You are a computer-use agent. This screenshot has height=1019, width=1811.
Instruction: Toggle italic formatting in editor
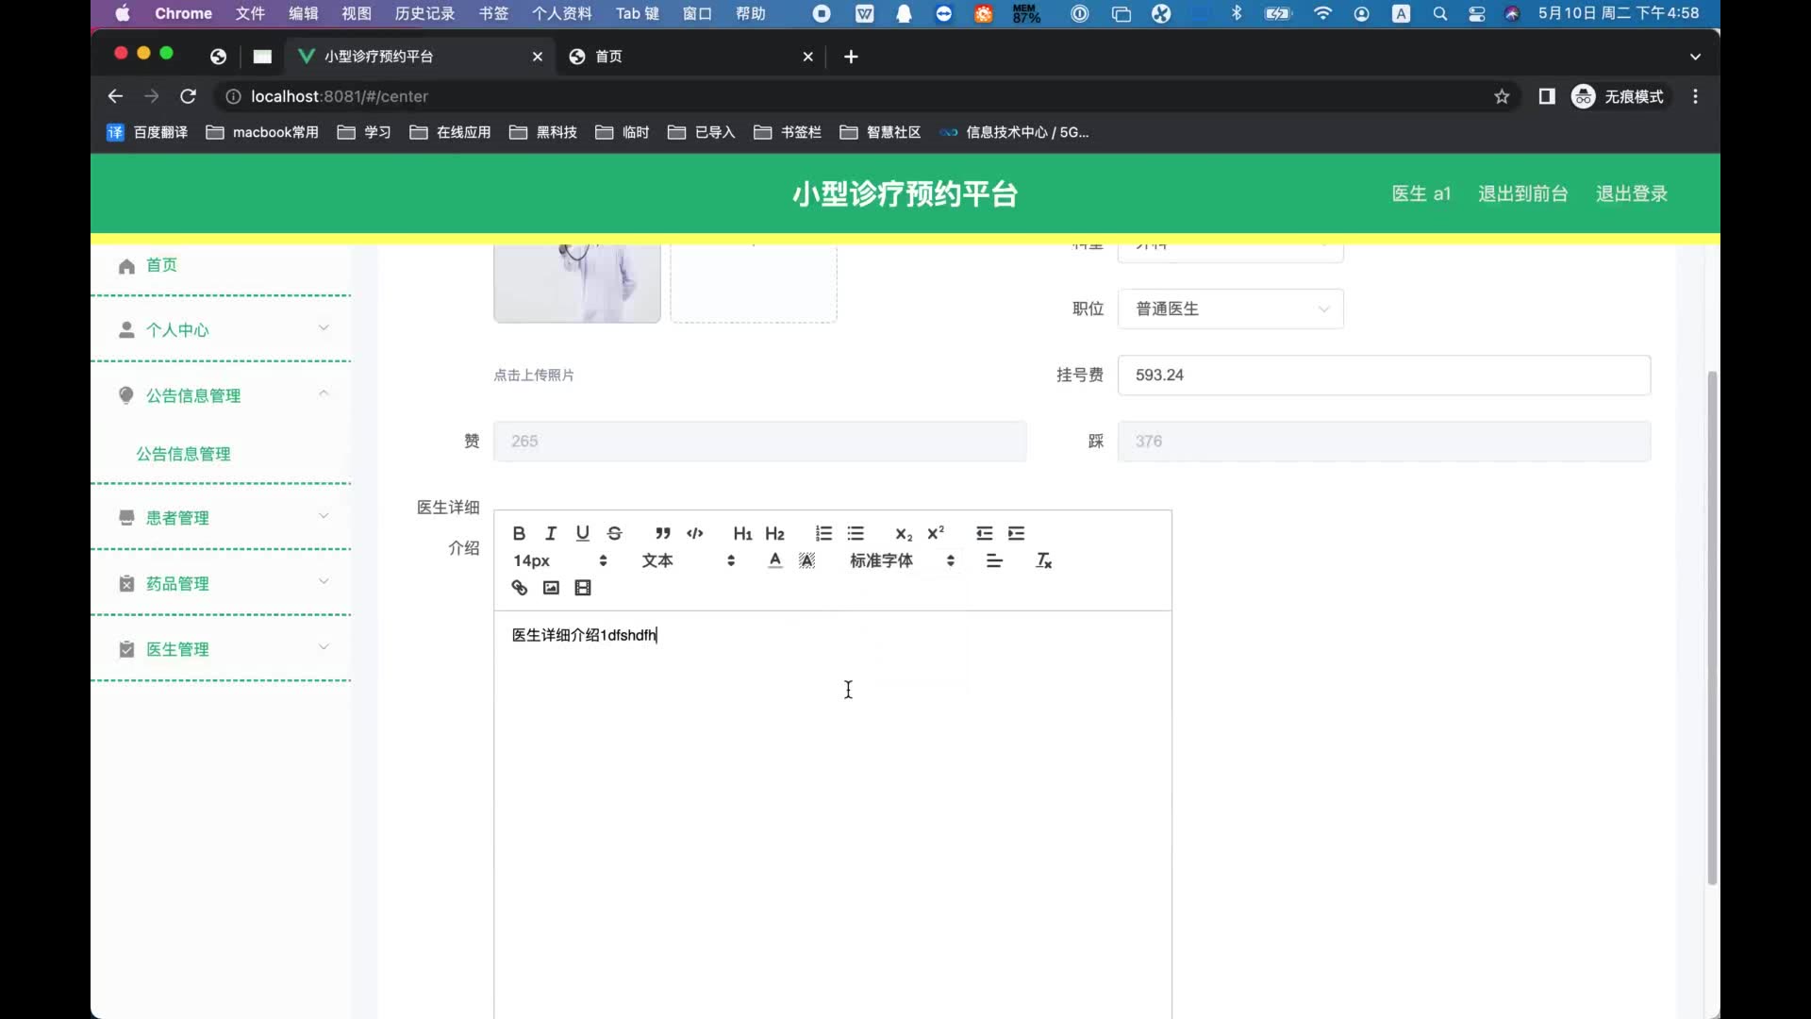pyautogui.click(x=551, y=533)
